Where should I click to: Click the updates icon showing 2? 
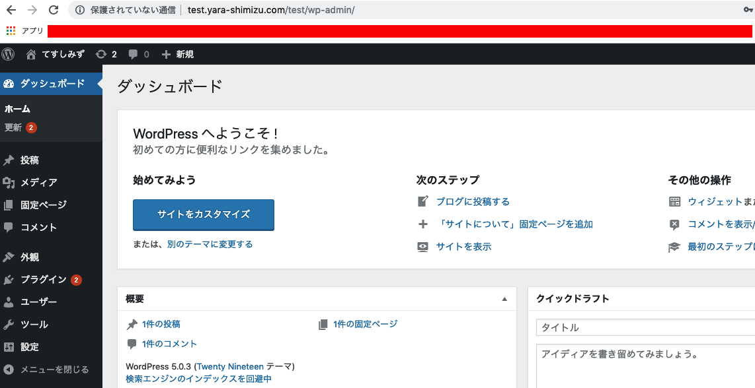click(106, 54)
